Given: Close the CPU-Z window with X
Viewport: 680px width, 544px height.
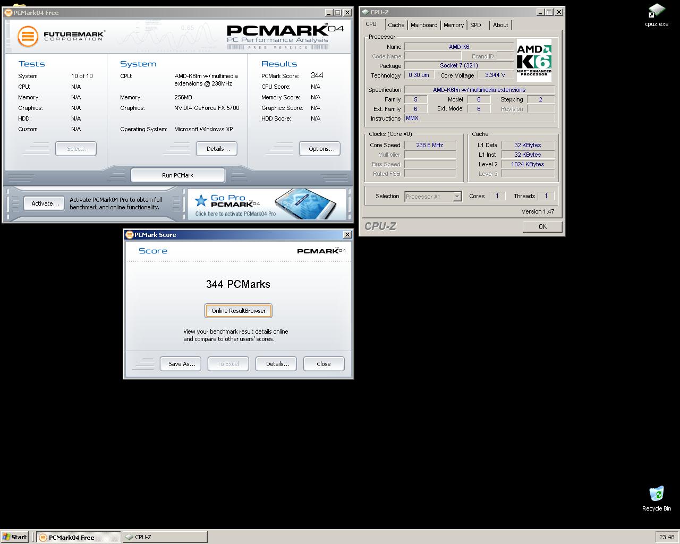Looking at the screenshot, I should 559,12.
